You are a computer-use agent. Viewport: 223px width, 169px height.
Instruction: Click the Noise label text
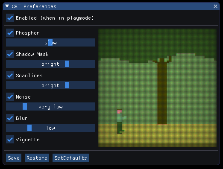click(23, 97)
